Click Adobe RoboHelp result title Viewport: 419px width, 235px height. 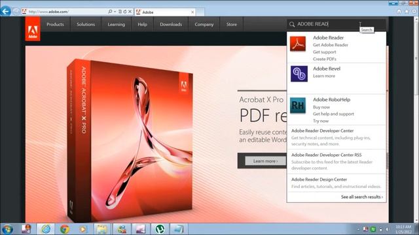pyautogui.click(x=331, y=100)
